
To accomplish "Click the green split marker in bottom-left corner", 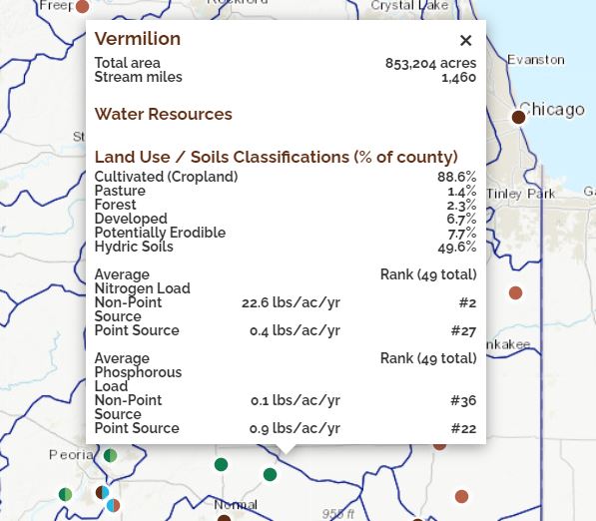I will [65, 494].
